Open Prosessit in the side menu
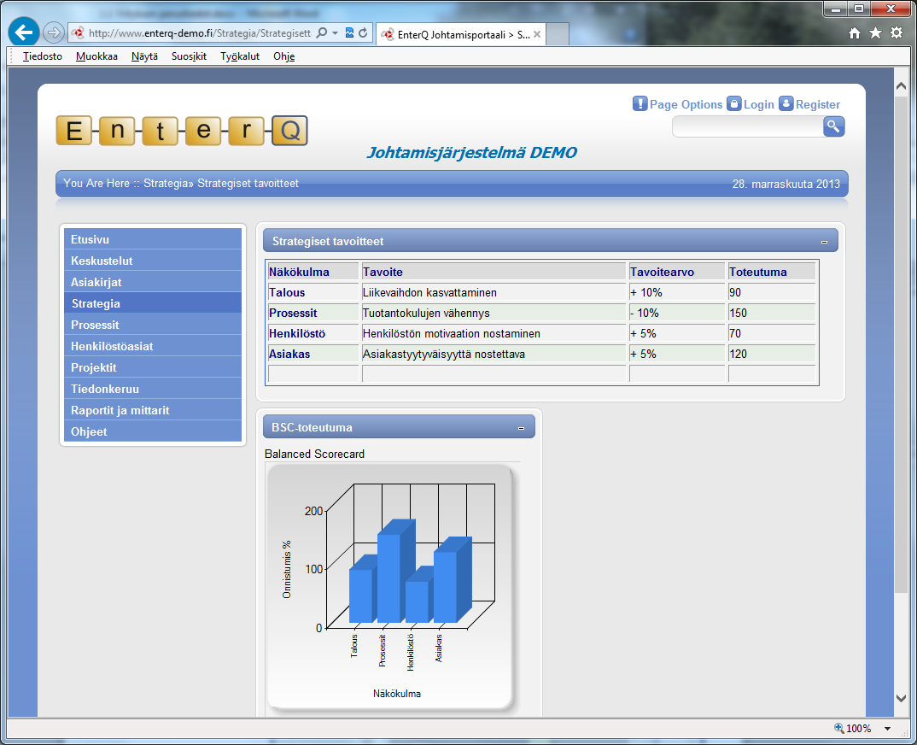Screen dimensions: 917x745 [x=153, y=325]
